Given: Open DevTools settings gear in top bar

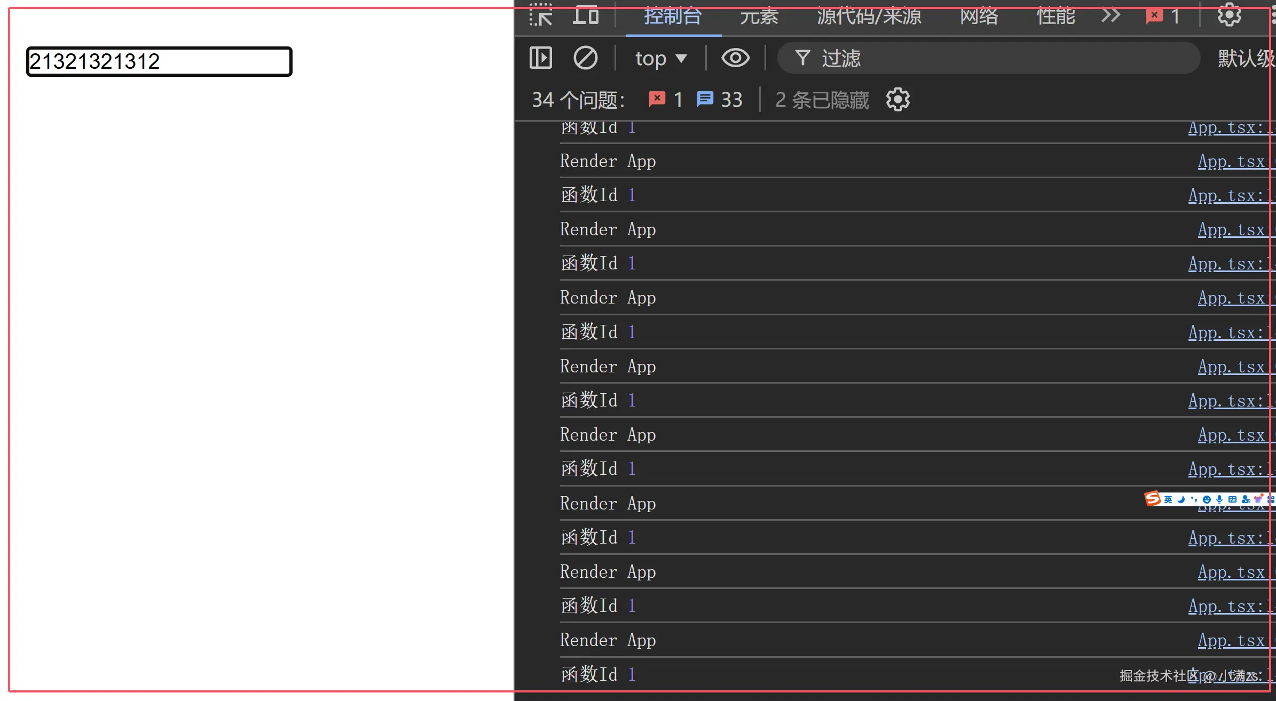Looking at the screenshot, I should click(x=1229, y=15).
